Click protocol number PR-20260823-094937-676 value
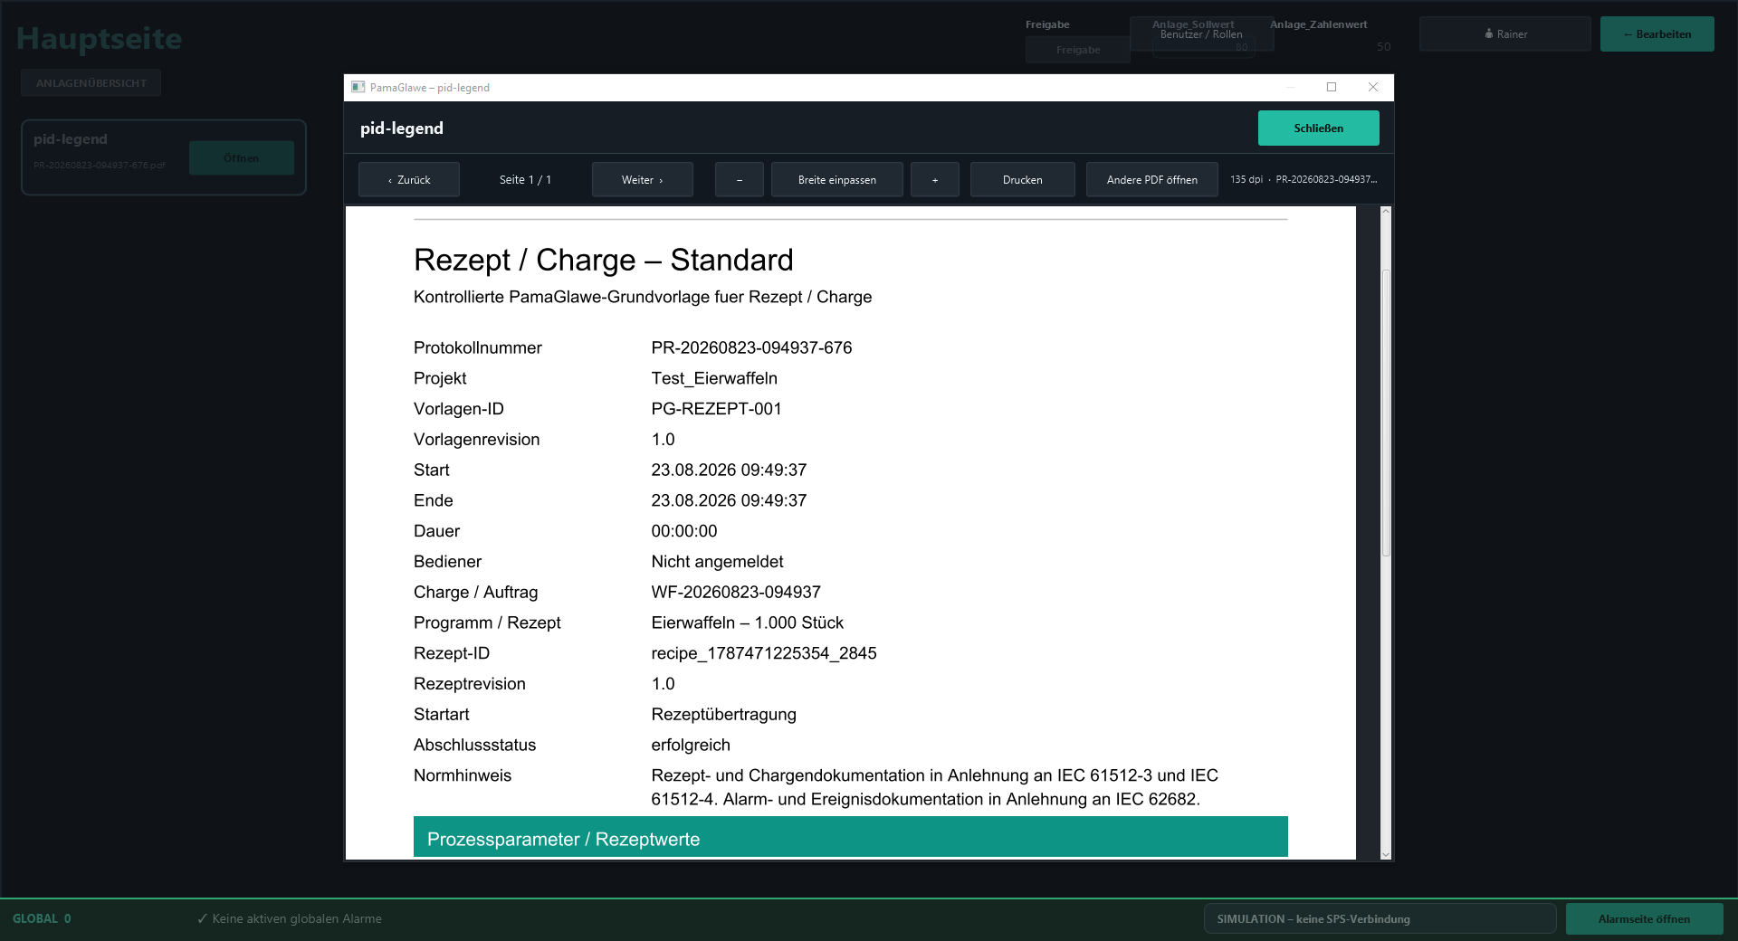Viewport: 1738px width, 941px height. pyautogui.click(x=751, y=348)
